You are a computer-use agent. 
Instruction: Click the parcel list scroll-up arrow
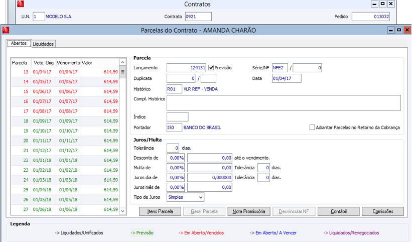[122, 62]
